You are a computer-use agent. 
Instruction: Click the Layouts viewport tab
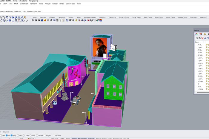coord(6,132)
